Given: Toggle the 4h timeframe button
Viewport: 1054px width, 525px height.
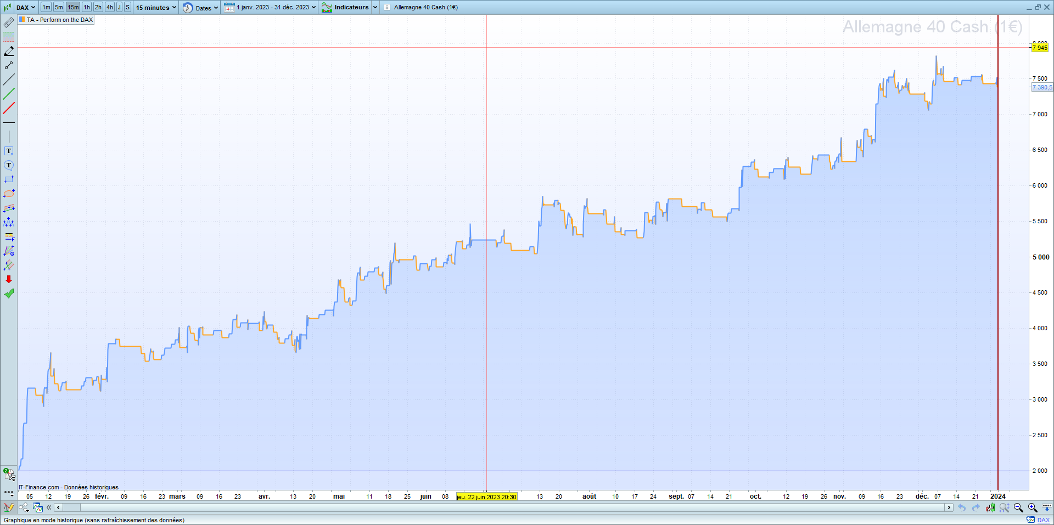Looking at the screenshot, I should pyautogui.click(x=110, y=7).
